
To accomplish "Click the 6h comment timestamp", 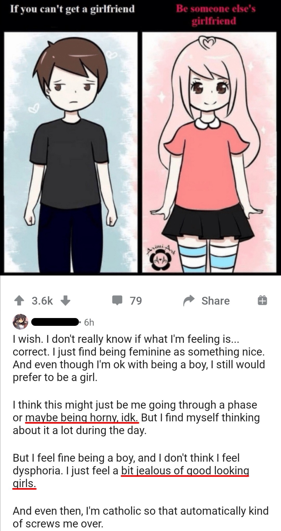I will [89, 322].
